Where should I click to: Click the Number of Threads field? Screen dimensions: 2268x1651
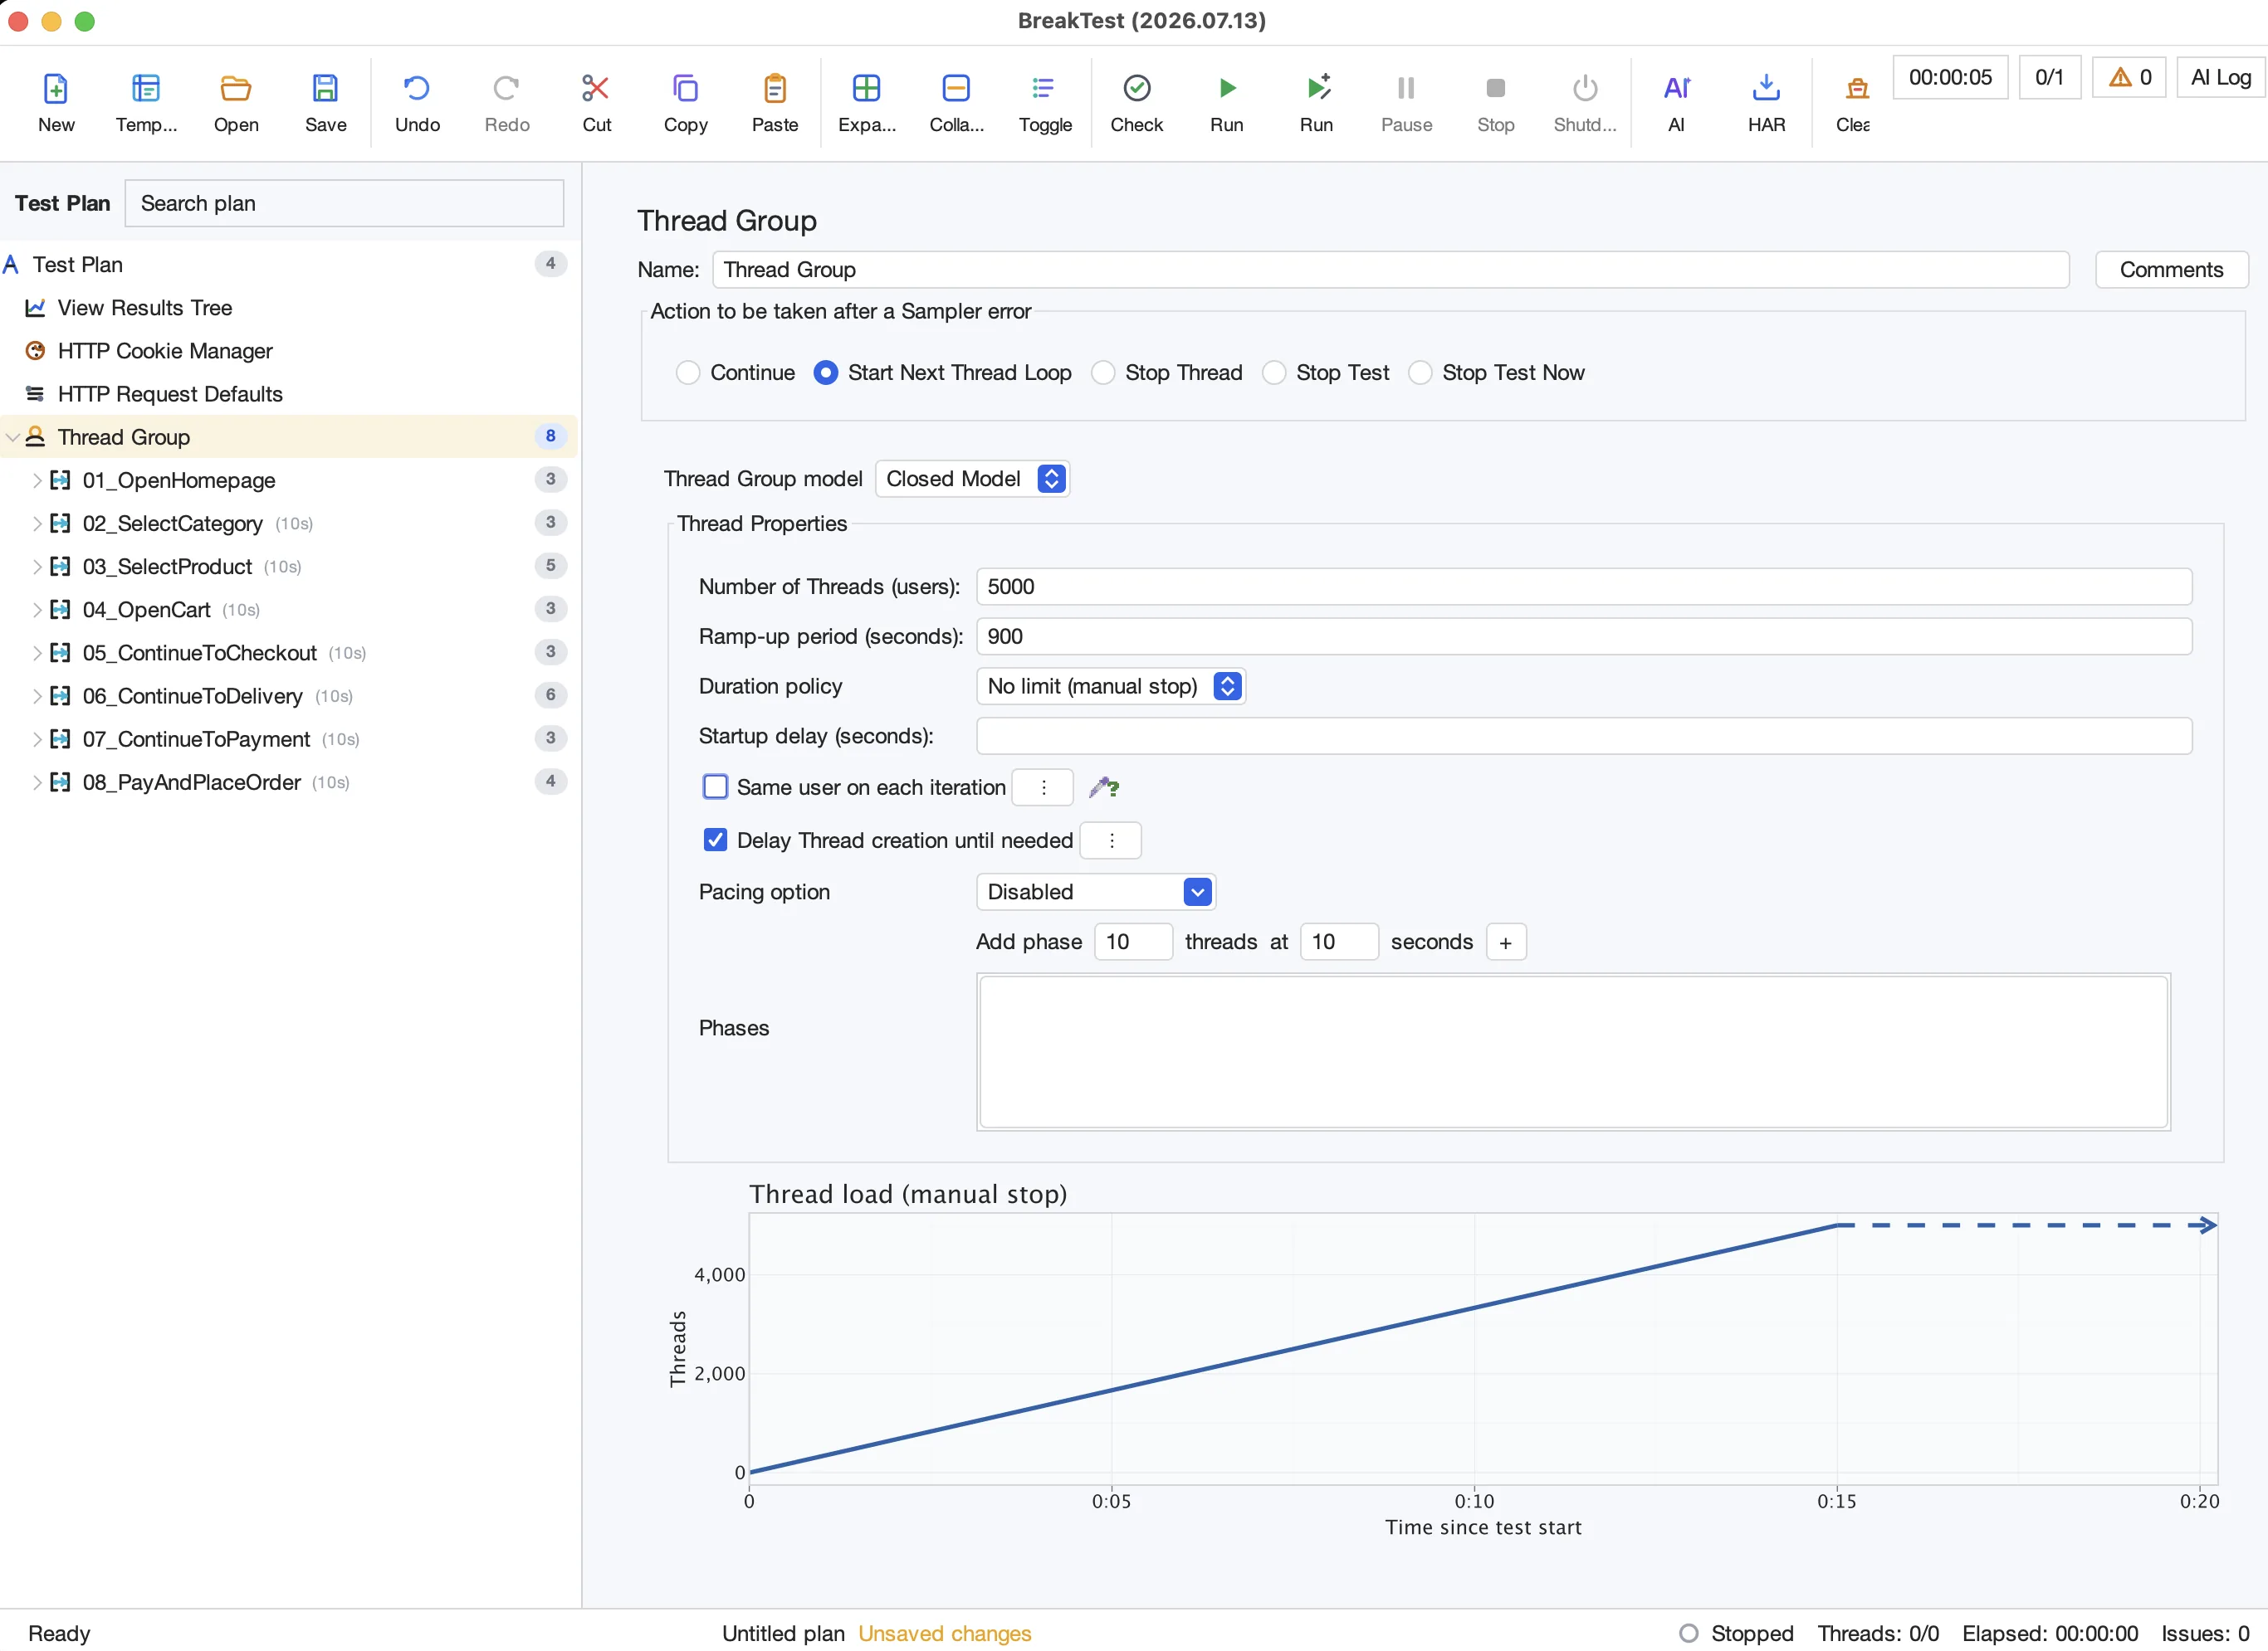tap(1584, 587)
